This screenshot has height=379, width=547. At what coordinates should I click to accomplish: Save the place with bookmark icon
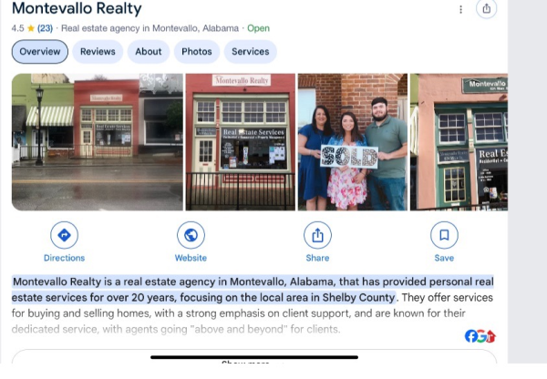tap(444, 235)
